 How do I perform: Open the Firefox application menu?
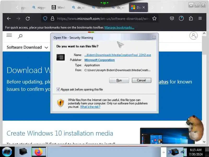pyautogui.click(x=200, y=18)
